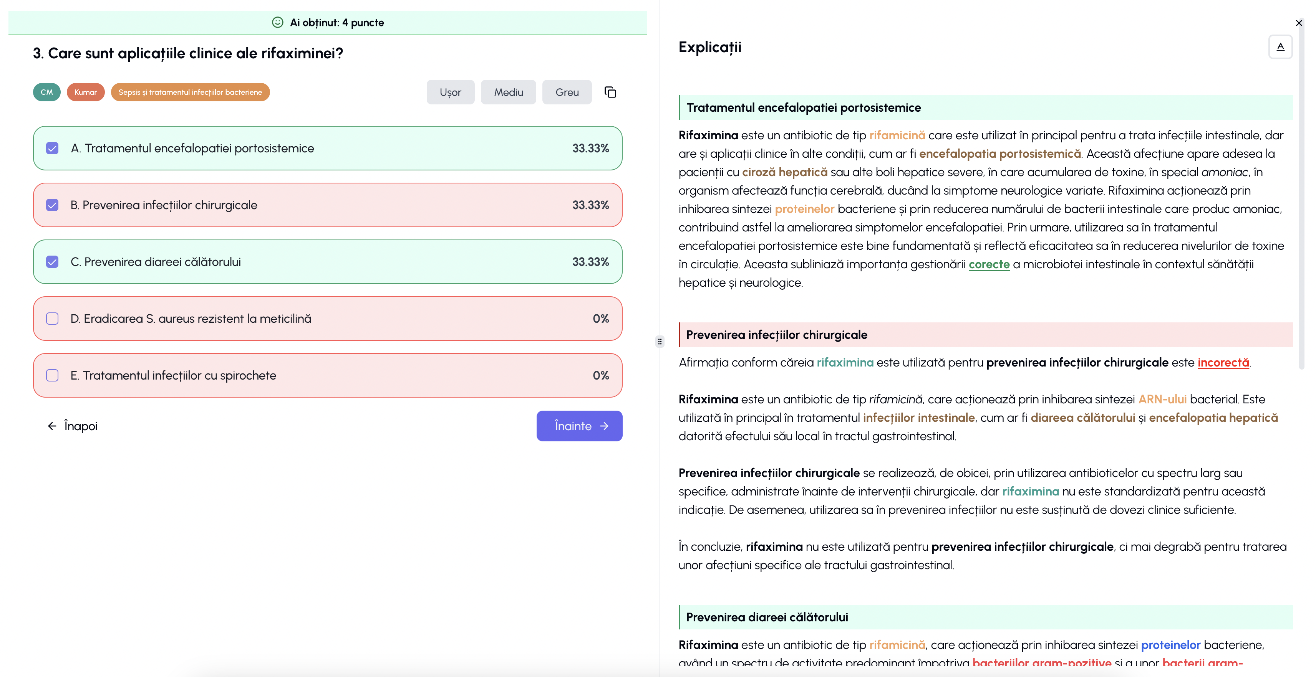This screenshot has height=677, width=1316.
Task: Click the CM tag badge
Action: click(x=46, y=92)
